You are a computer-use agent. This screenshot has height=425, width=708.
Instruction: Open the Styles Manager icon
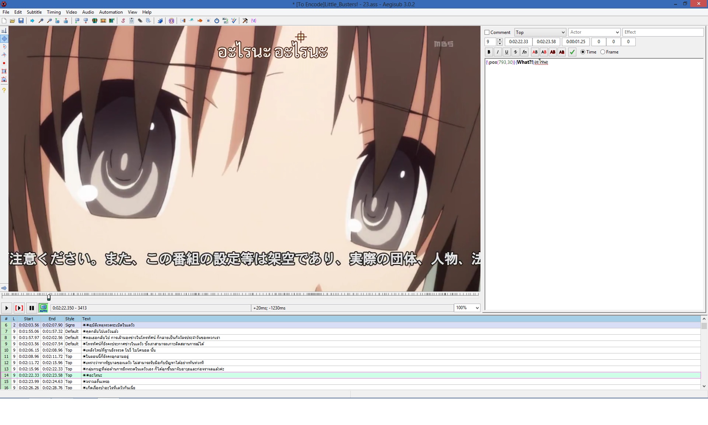pos(123,21)
